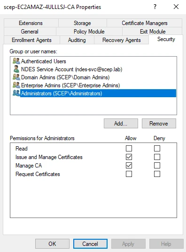Click the question mark help icon in title bar

(x=155, y=7)
